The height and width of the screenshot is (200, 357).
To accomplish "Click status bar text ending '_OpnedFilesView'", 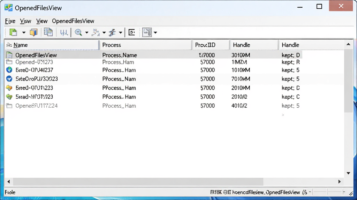I will [x=255, y=192].
